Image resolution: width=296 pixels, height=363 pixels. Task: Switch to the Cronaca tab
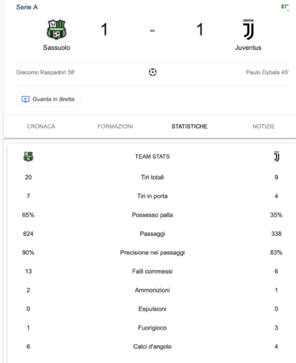click(x=41, y=126)
